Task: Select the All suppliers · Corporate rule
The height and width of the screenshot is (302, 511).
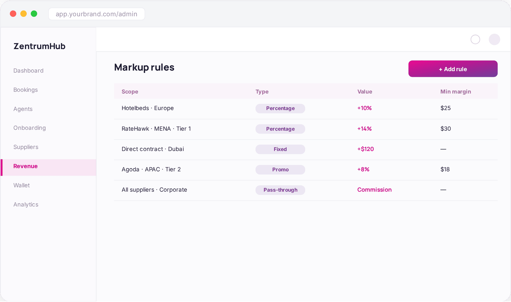Action: (306, 190)
